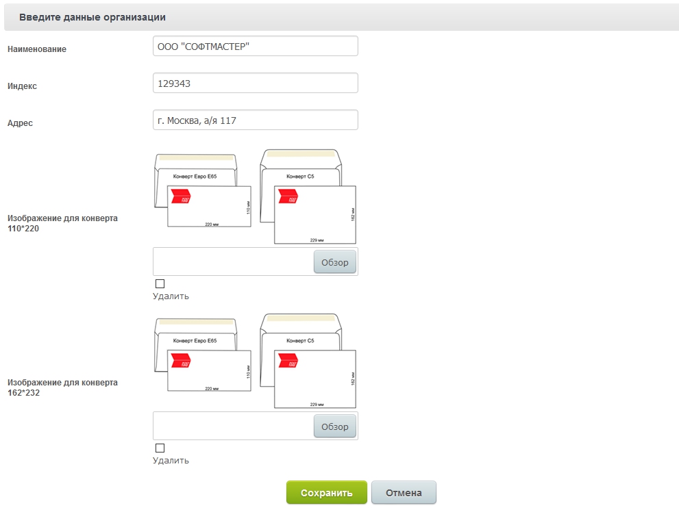Screen dimensions: 679x510
Task: Focus the Наименование field containing ООО "СОФТМАСТЕР"
Action: point(256,47)
